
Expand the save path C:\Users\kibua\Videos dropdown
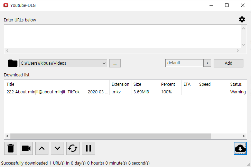pyautogui.click(x=104, y=63)
